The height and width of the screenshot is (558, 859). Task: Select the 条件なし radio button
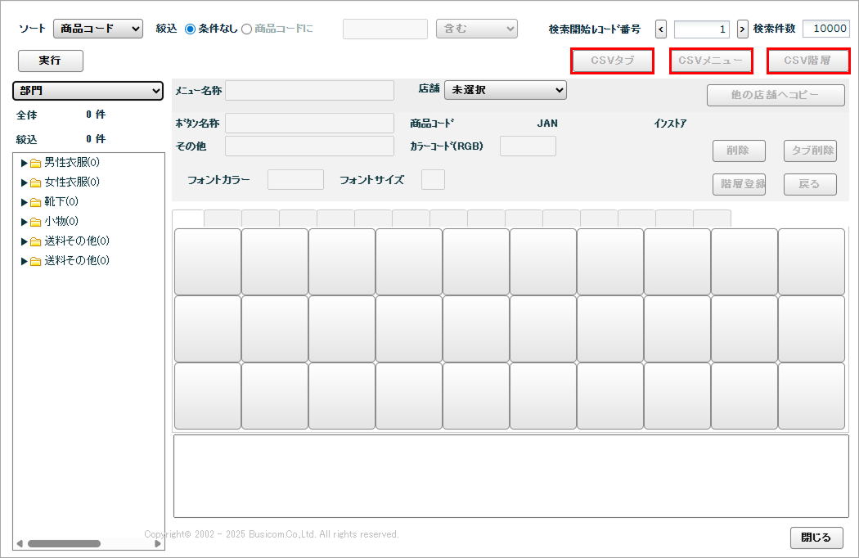191,29
